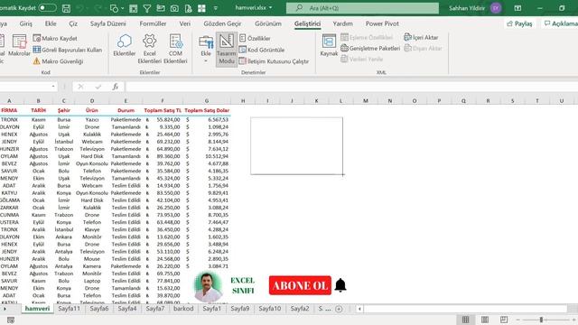The image size is (578, 325).
Task: Click the save disk icon
Action: coord(66,8)
